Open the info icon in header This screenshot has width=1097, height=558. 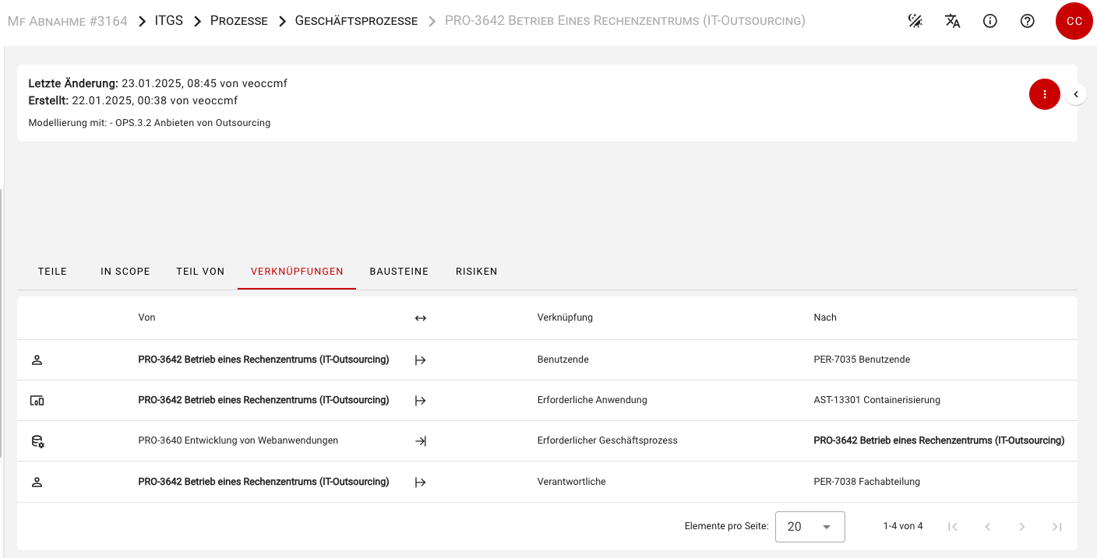coord(989,21)
